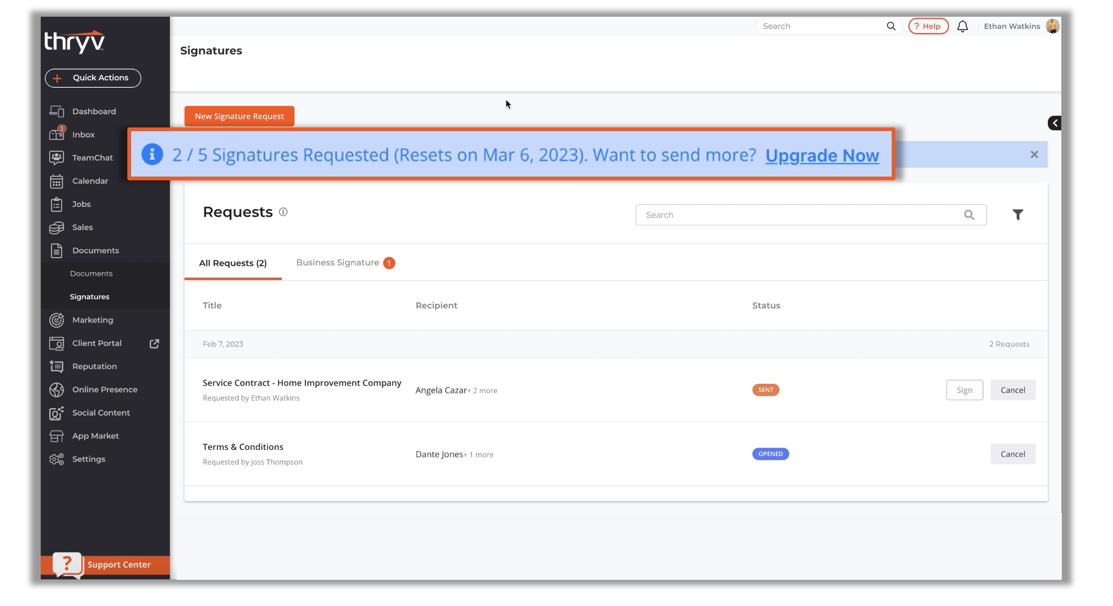Open the Quick Actions menu

(x=93, y=78)
